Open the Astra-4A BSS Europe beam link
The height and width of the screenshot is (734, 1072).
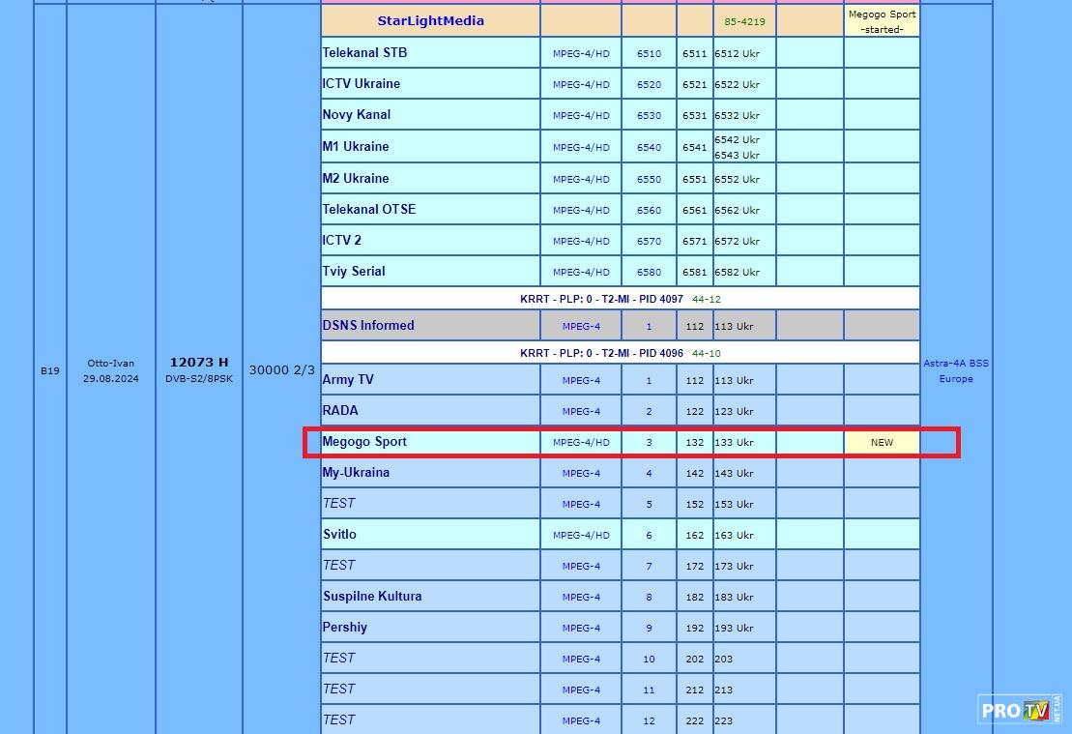click(955, 371)
